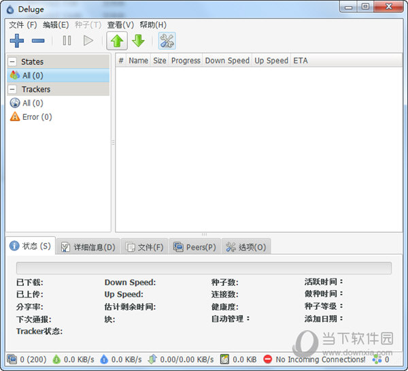
Task: Click the icon on the Peers(P) tab
Action: tap(178, 247)
